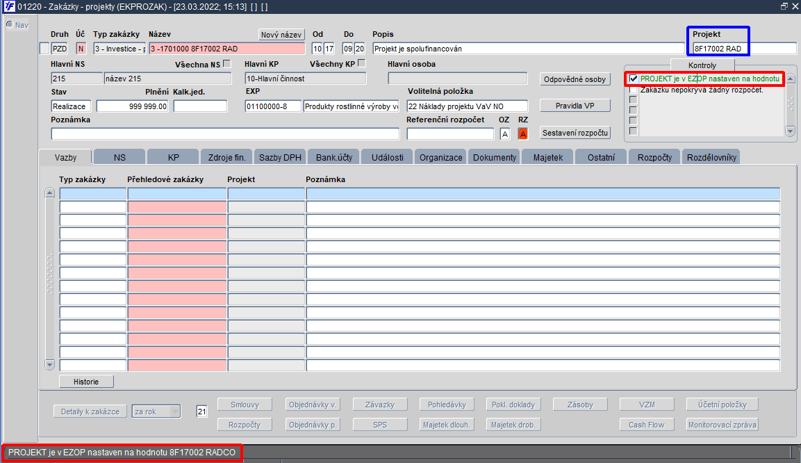Click the Majetek drob. button
The image size is (801, 463).
(x=513, y=425)
